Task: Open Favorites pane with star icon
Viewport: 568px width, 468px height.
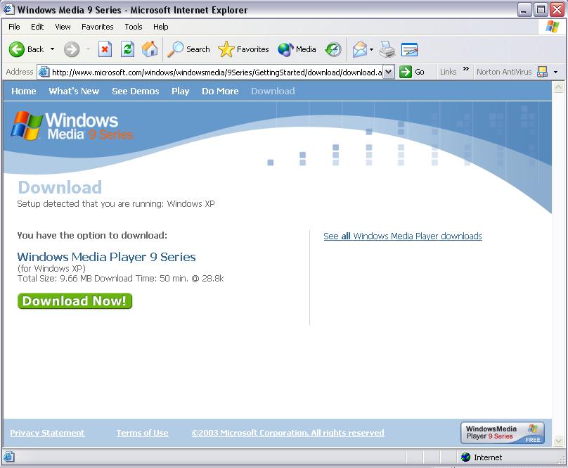Action: [226, 49]
